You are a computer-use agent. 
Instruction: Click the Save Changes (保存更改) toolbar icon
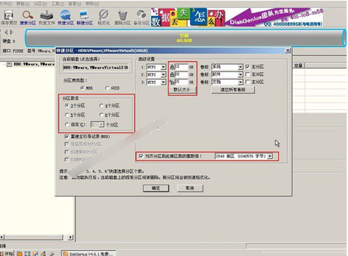[x=9, y=17]
